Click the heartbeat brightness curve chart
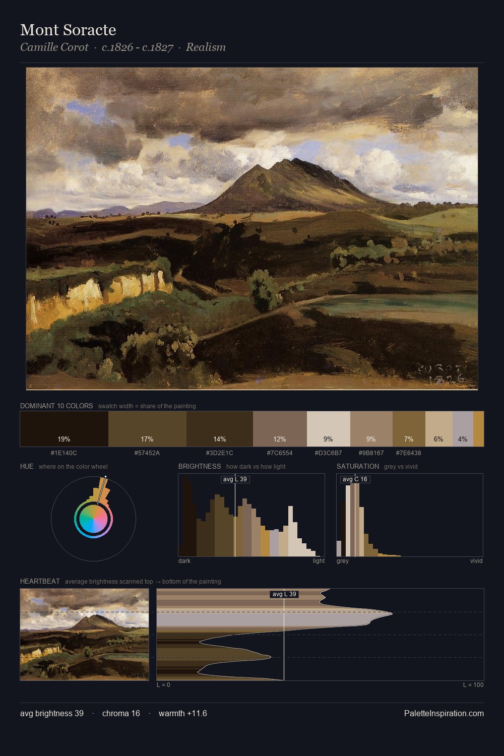 pos(320,635)
